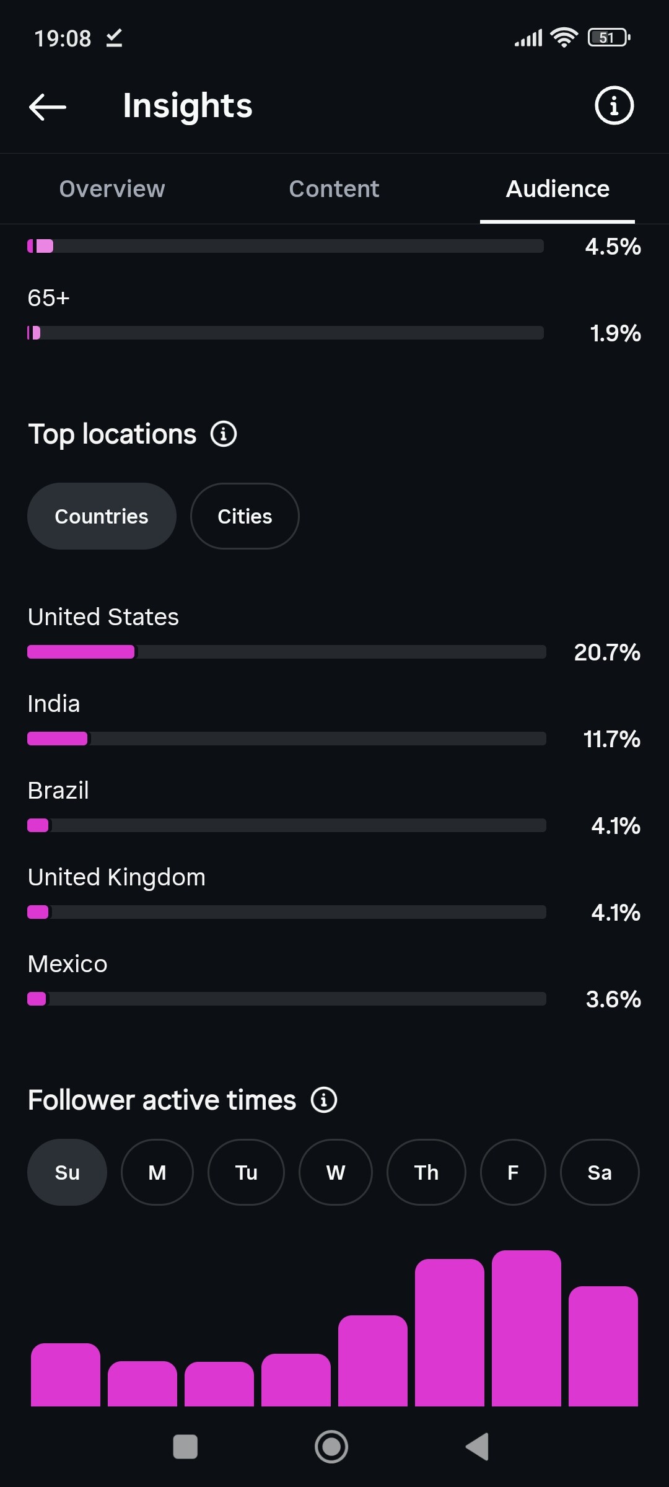Choose the Th day chip
This screenshot has width=669, height=1487.
pyautogui.click(x=426, y=1172)
